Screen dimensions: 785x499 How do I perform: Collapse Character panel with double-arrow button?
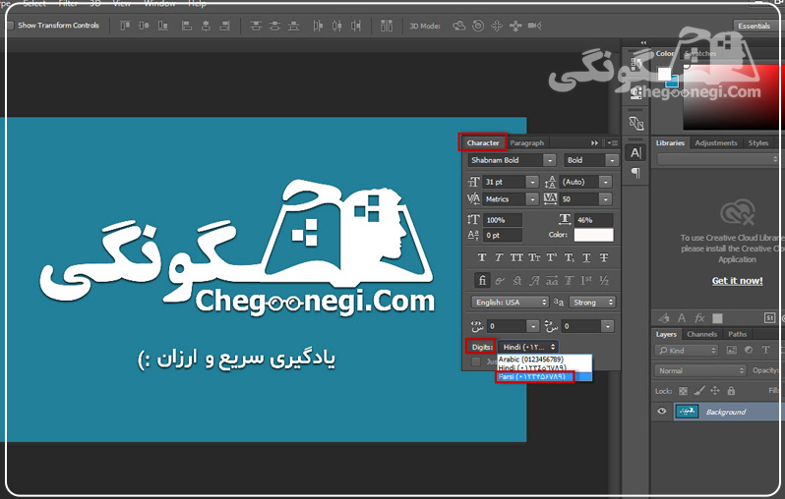click(x=594, y=143)
